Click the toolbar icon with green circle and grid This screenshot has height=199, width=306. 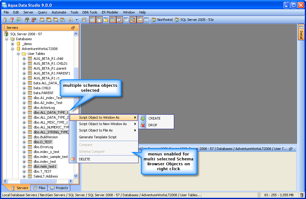pyautogui.click(x=19, y=20)
